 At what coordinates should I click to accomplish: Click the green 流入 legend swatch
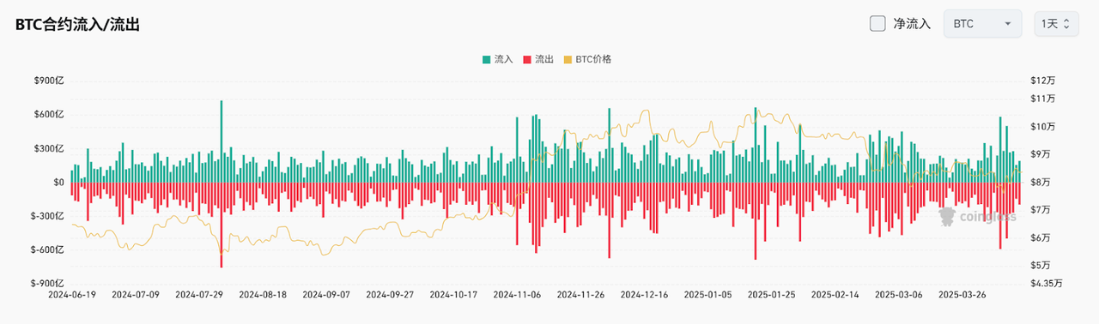[x=487, y=59]
